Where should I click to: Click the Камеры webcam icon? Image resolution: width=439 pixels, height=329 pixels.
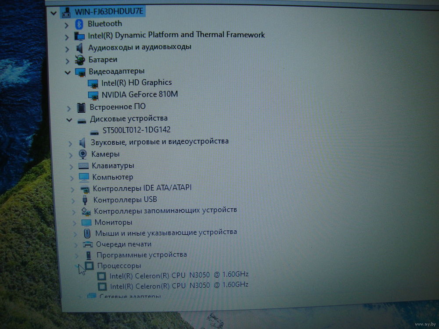tap(83, 154)
